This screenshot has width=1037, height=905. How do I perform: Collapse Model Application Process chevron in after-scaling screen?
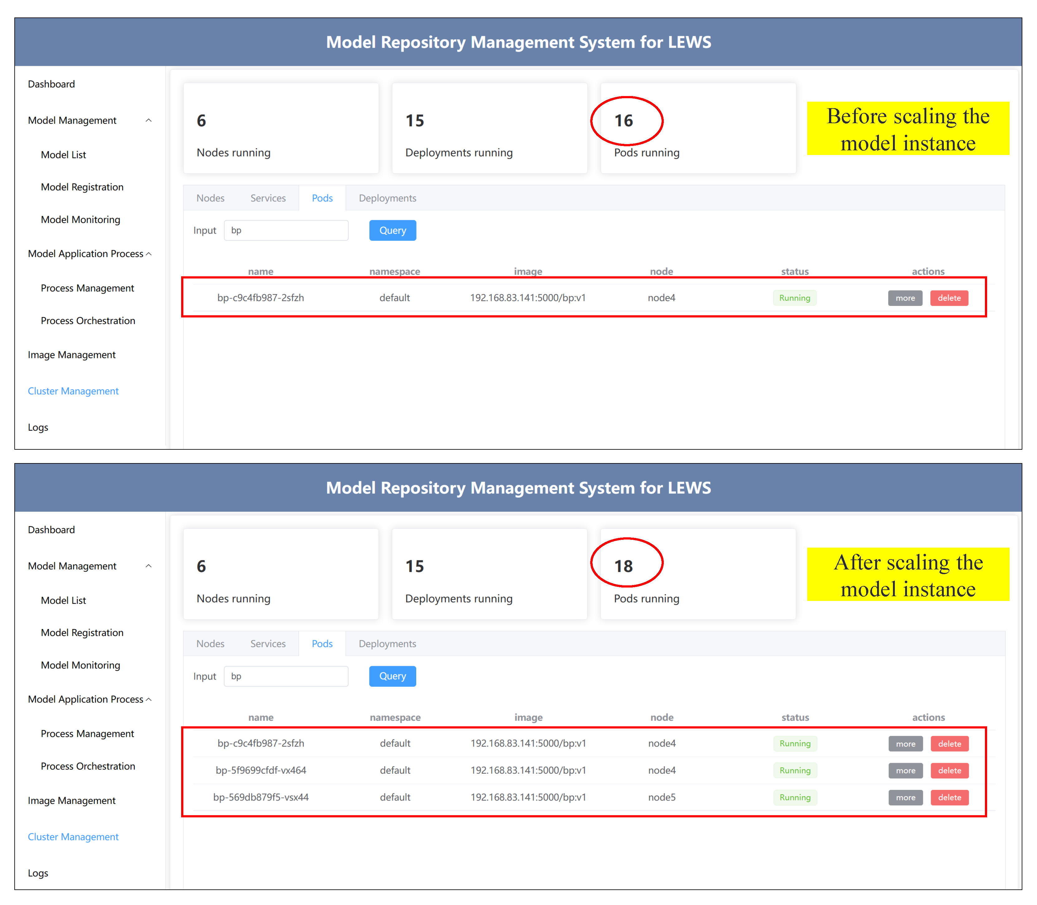[148, 699]
